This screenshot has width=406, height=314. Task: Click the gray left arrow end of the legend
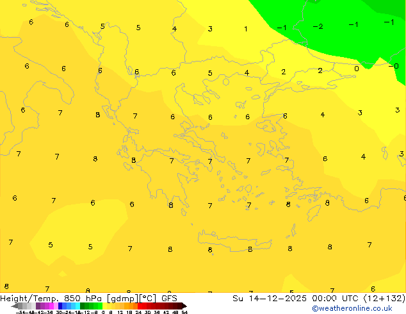[15, 306]
